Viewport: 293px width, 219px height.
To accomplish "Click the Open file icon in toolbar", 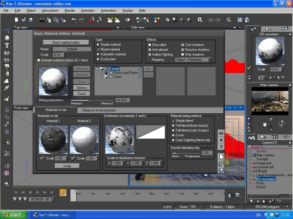I will (24, 20).
